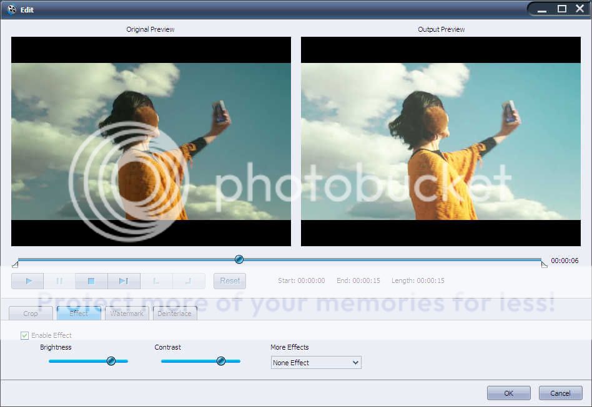The image size is (592, 407).
Task: Click the Output Preview video frame
Action: coord(441,141)
